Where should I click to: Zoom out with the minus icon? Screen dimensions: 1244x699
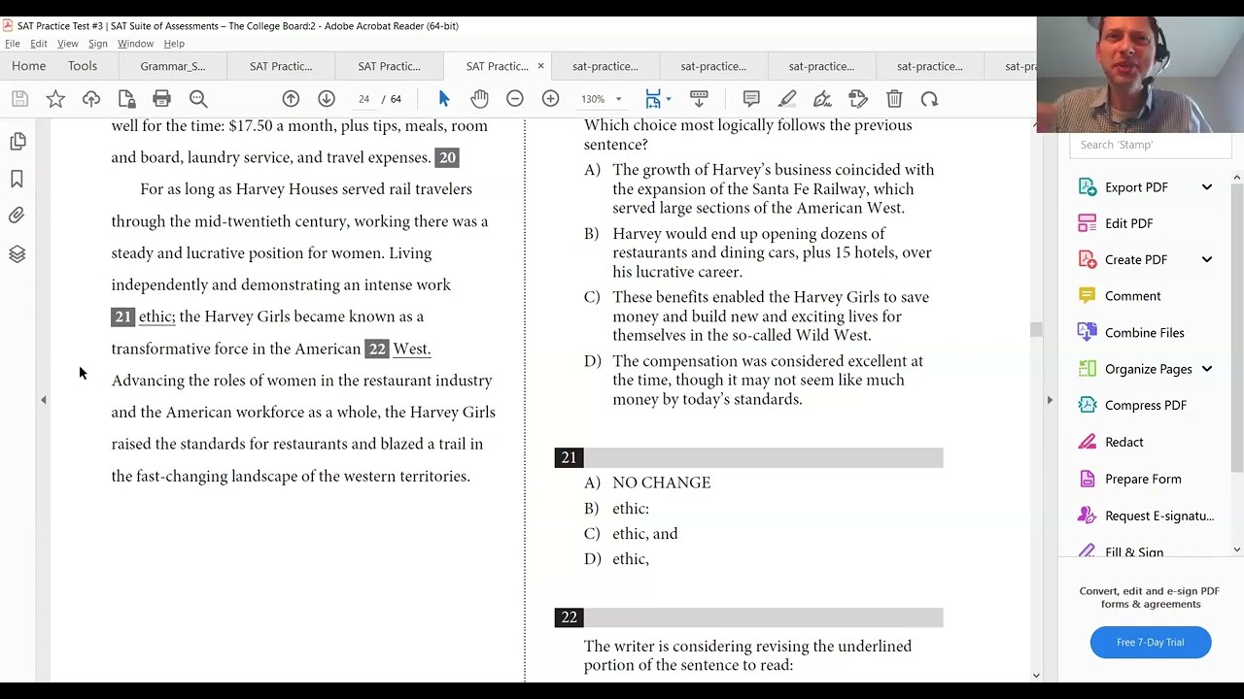click(515, 99)
